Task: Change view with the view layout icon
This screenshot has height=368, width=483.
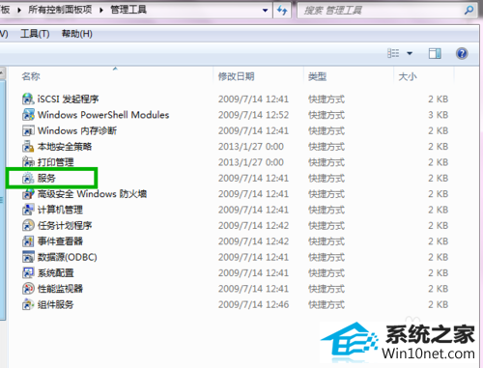Action: point(393,53)
